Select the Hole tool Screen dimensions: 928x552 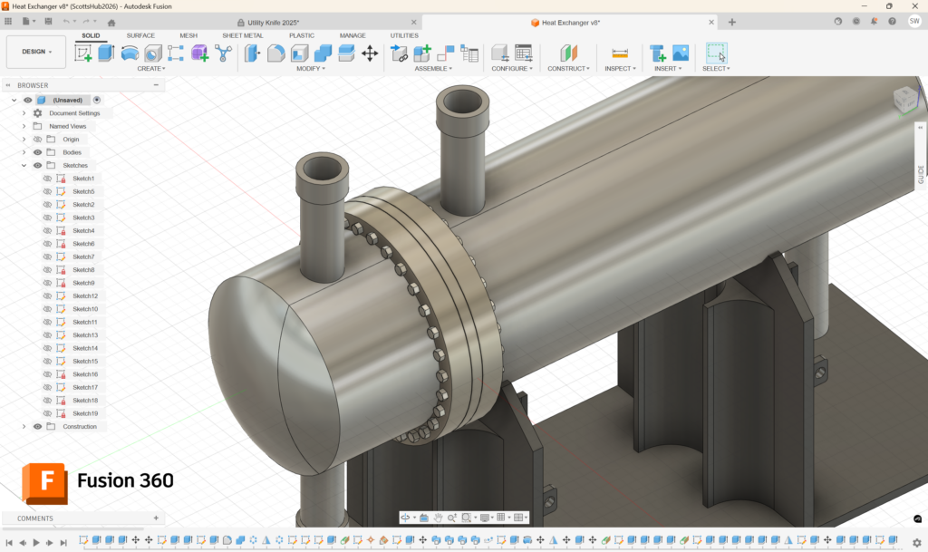pyautogui.click(x=152, y=53)
